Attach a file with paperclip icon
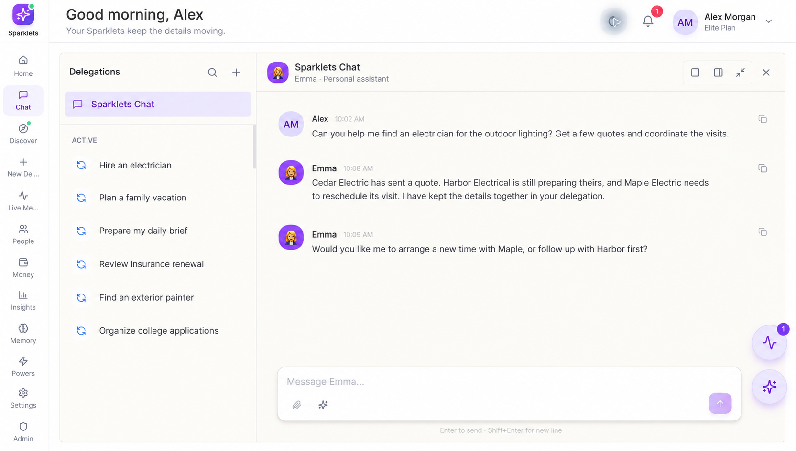The width and height of the screenshot is (796, 451). (x=297, y=405)
